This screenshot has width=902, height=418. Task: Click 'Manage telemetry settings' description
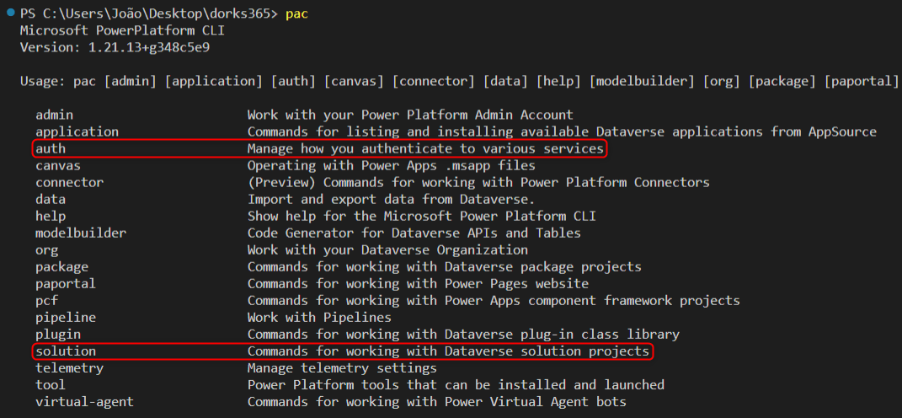pyautogui.click(x=342, y=368)
